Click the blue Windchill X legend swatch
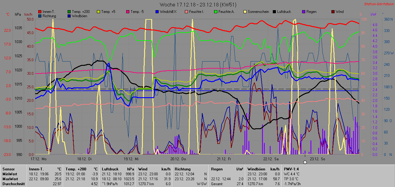 [x=157, y=12]
